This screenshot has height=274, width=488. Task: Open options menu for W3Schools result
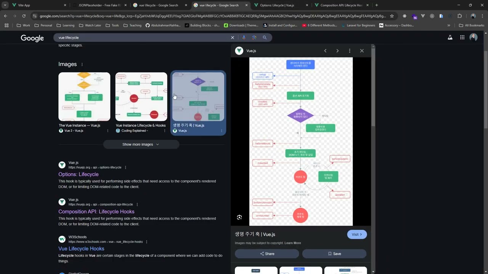tap(147, 242)
